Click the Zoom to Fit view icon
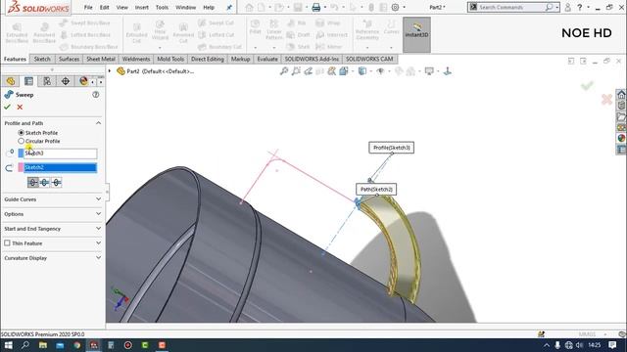627x352 pixels. click(284, 71)
